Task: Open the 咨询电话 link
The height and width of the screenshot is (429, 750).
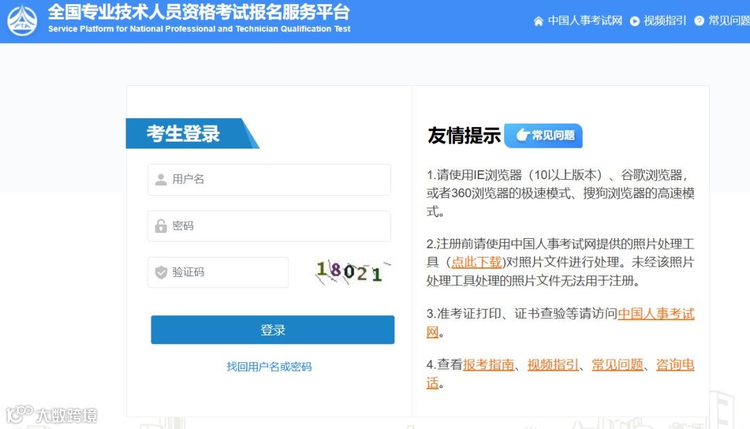Action: tap(675, 365)
